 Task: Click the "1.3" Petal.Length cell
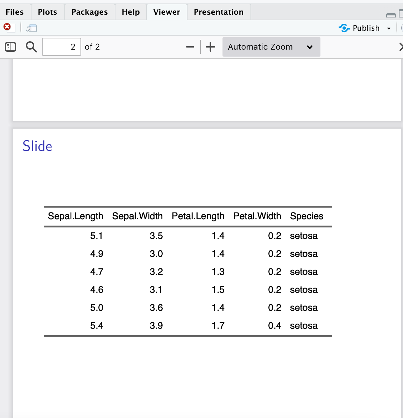point(218,272)
